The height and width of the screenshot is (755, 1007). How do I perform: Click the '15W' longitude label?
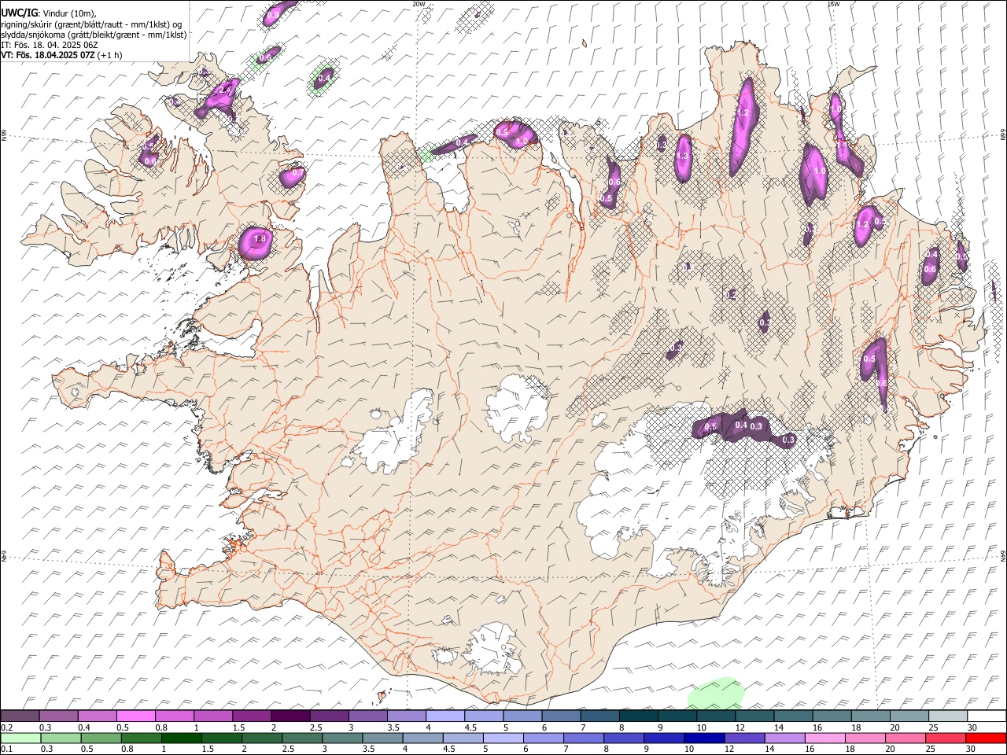pyautogui.click(x=833, y=4)
